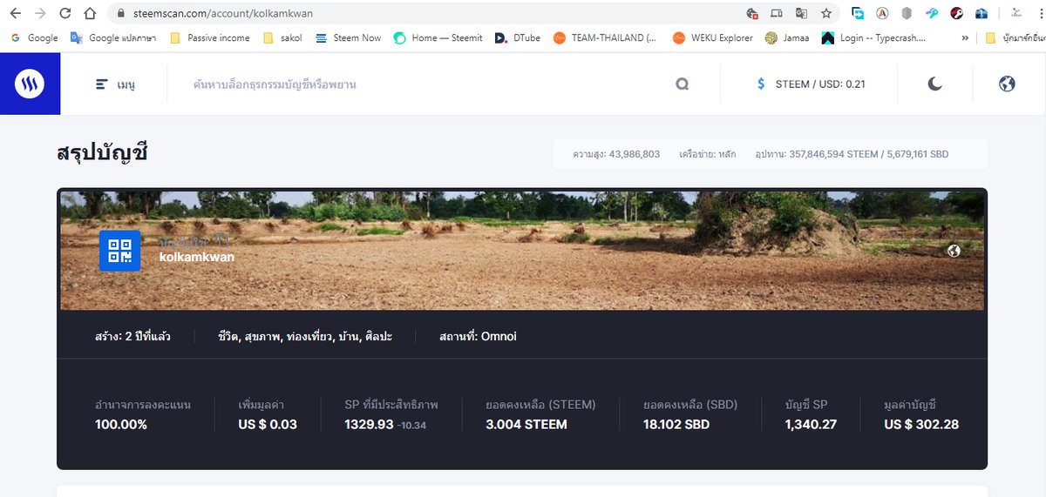Toggle dark mode moon icon

pyautogui.click(x=934, y=84)
